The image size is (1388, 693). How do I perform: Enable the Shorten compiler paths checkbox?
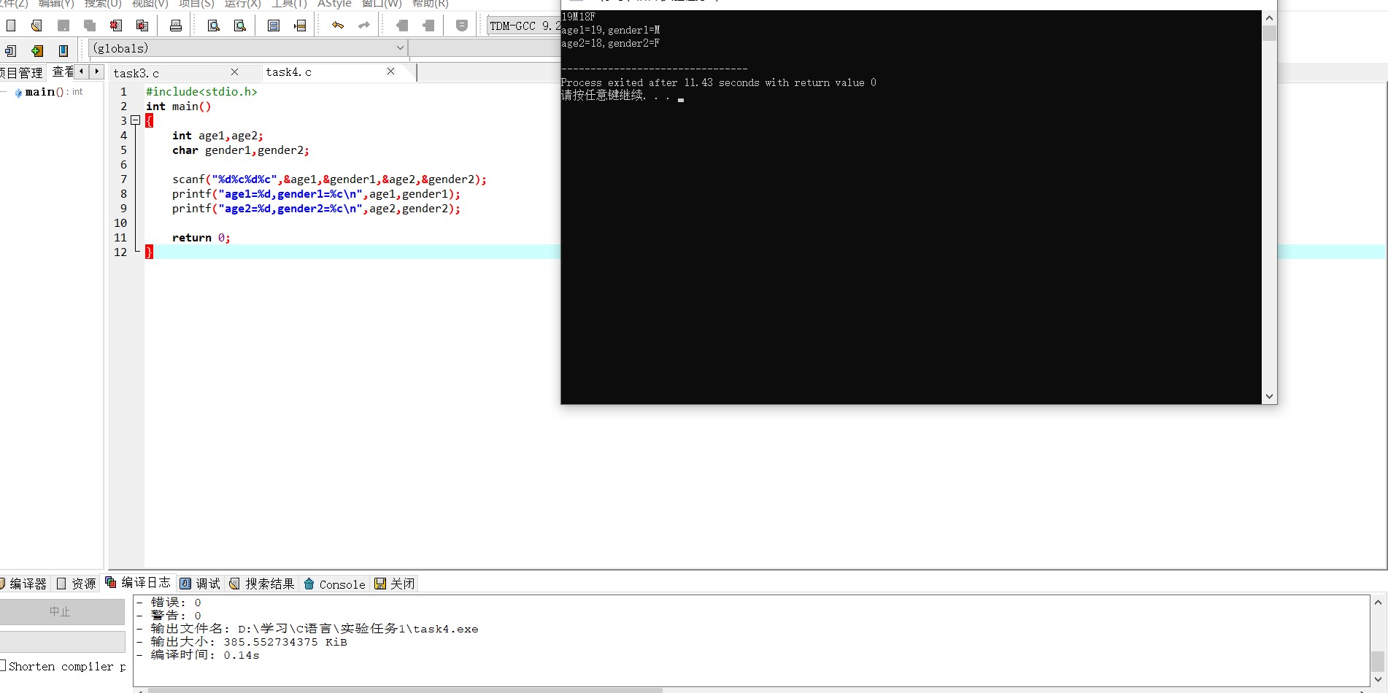pos(4,665)
